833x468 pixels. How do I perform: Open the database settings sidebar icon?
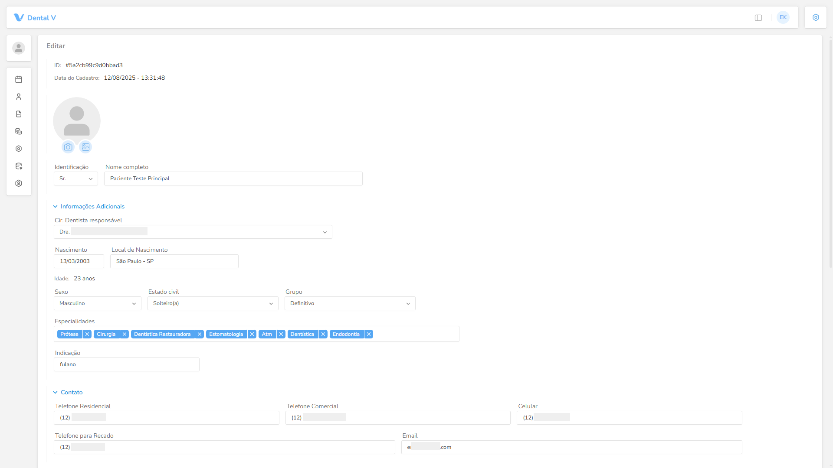(19, 166)
